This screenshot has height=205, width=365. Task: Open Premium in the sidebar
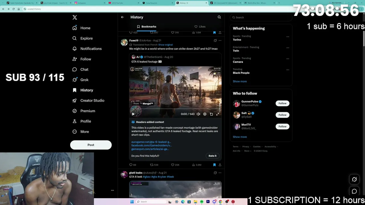[84, 111]
